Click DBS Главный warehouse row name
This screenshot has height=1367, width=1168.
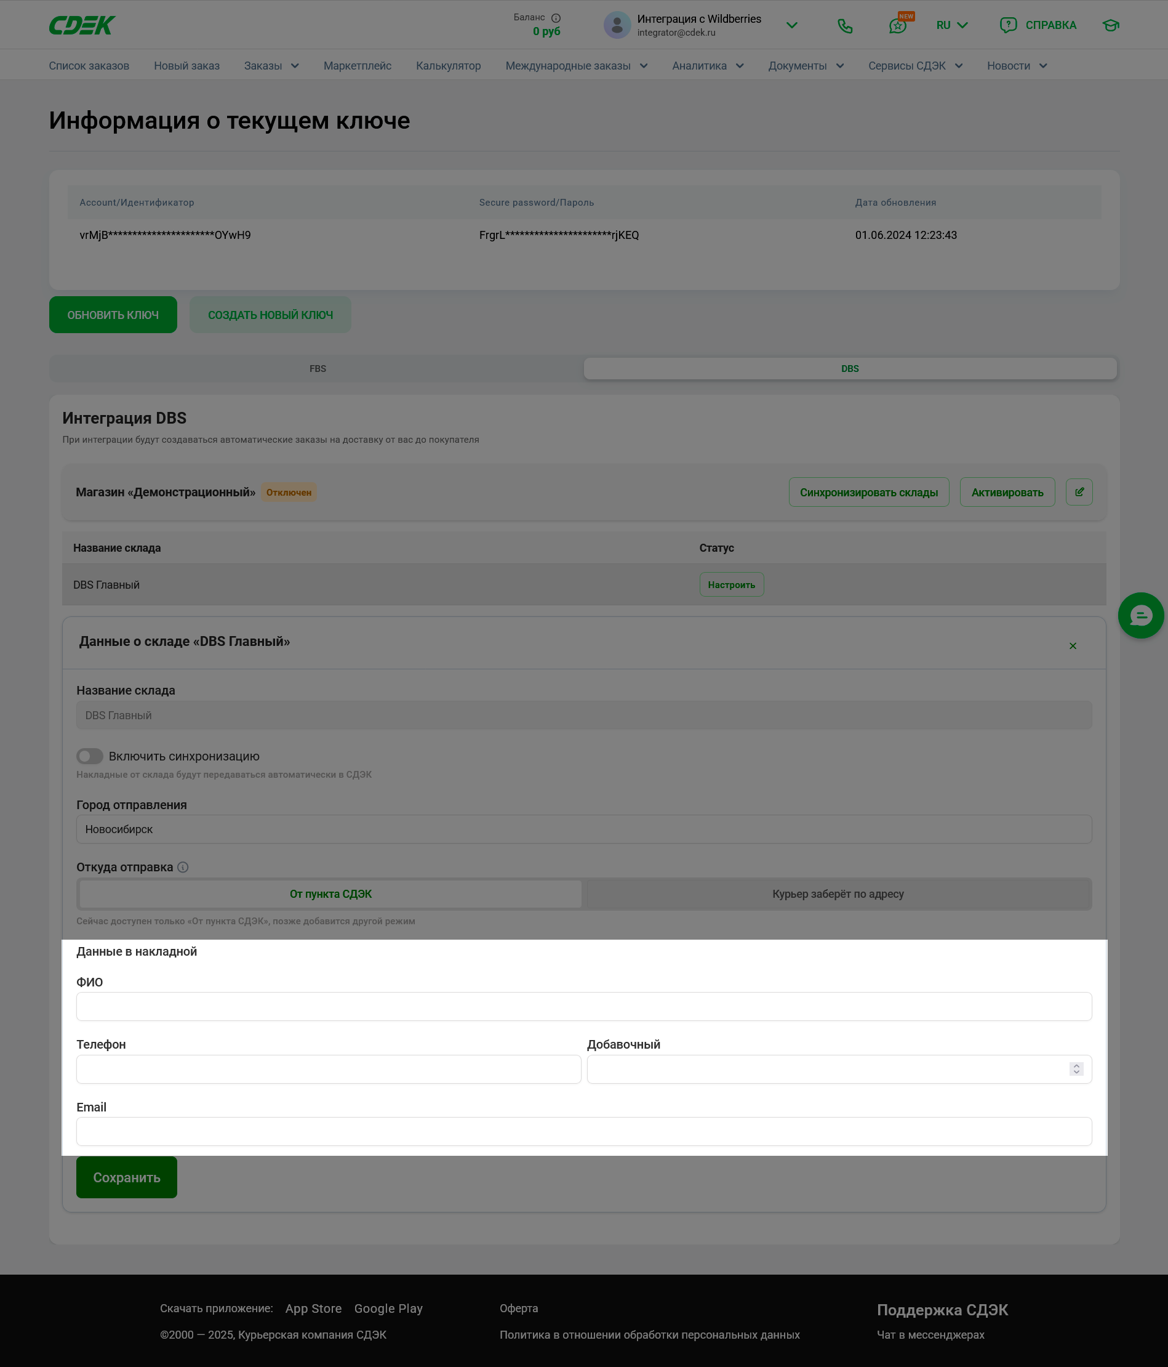106,584
